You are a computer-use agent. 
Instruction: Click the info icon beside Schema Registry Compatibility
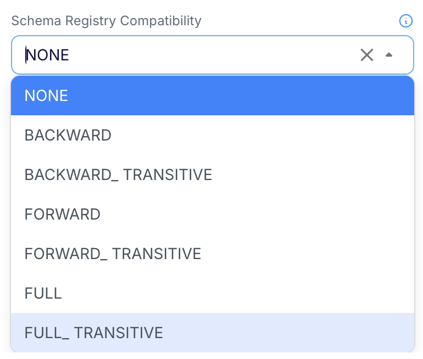click(405, 21)
